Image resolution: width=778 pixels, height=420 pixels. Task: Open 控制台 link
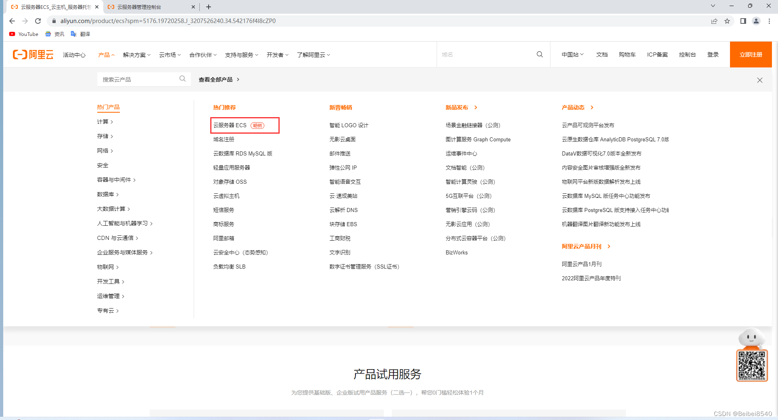click(687, 55)
